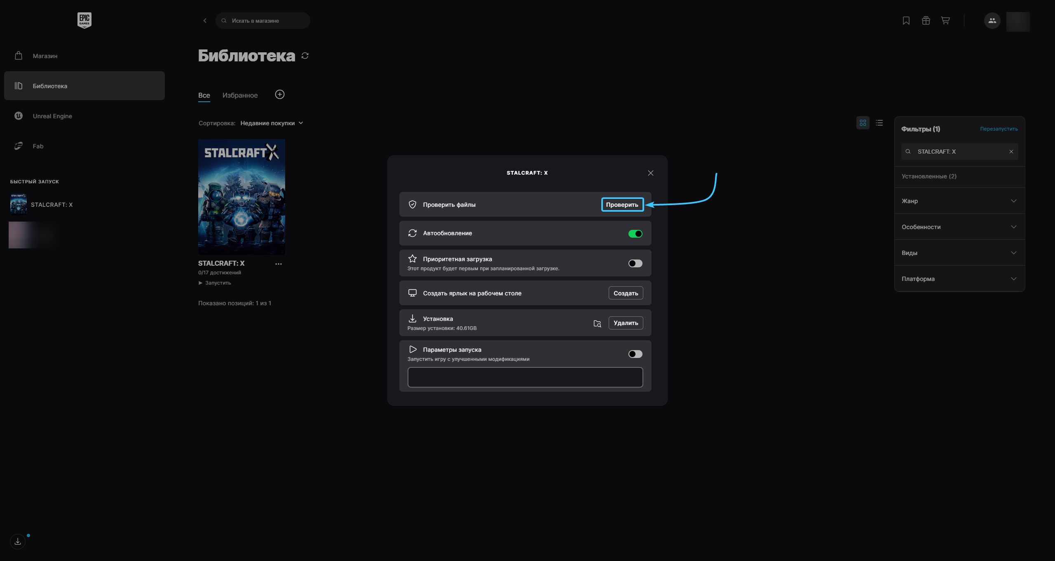Open the friends icon in the header

(992, 21)
